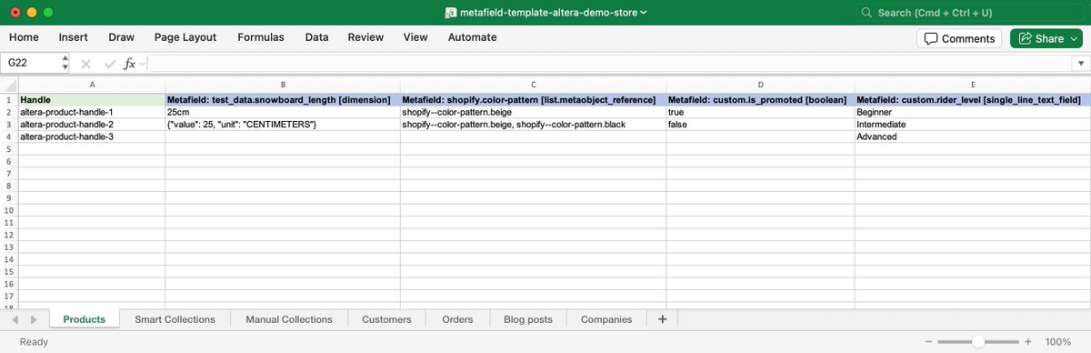Select the custom.rider_level header cell
Viewport: 1091px width, 353px height.
tap(972, 99)
